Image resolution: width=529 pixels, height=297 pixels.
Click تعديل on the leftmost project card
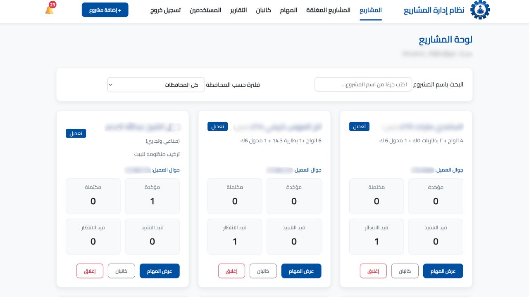tap(76, 133)
